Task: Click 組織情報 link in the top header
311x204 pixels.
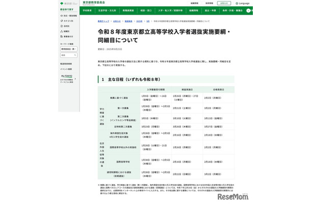Action: tap(194, 4)
